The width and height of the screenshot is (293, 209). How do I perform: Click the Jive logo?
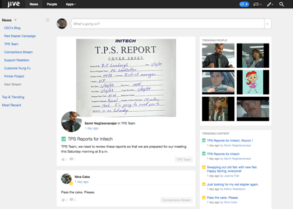click(x=13, y=4)
